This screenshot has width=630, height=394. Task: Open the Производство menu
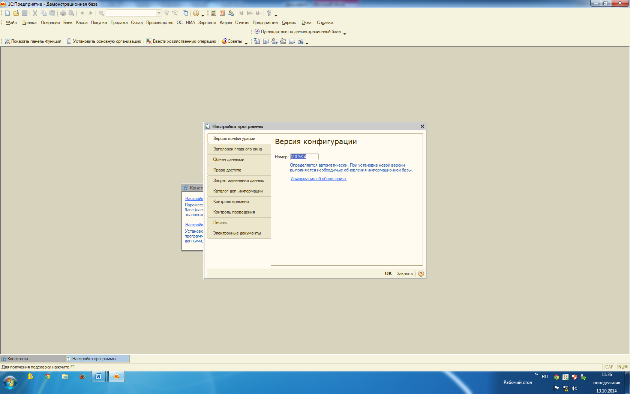click(159, 23)
